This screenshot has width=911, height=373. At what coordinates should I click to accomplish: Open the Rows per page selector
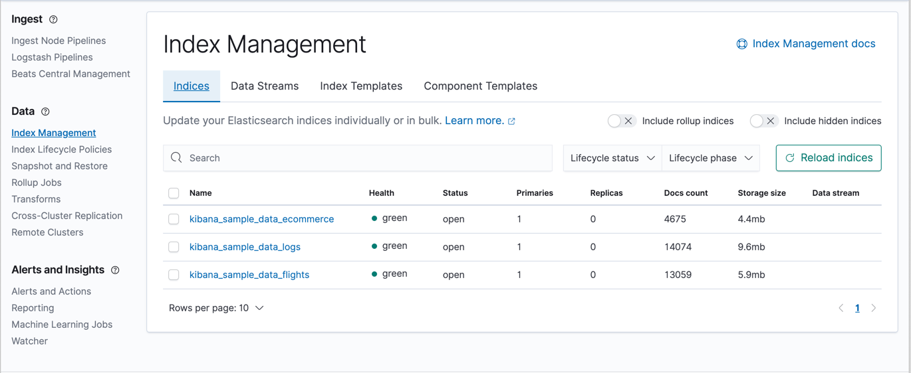point(216,308)
